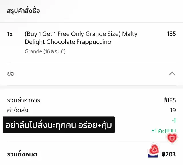183x165 pixels.
Task: Tap the สรุปคำสั่งซื้อ header
Action: point(23,11)
